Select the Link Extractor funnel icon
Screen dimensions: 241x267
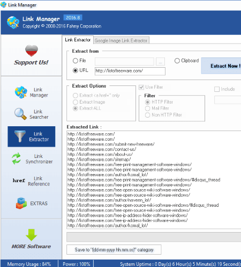coord(20,136)
